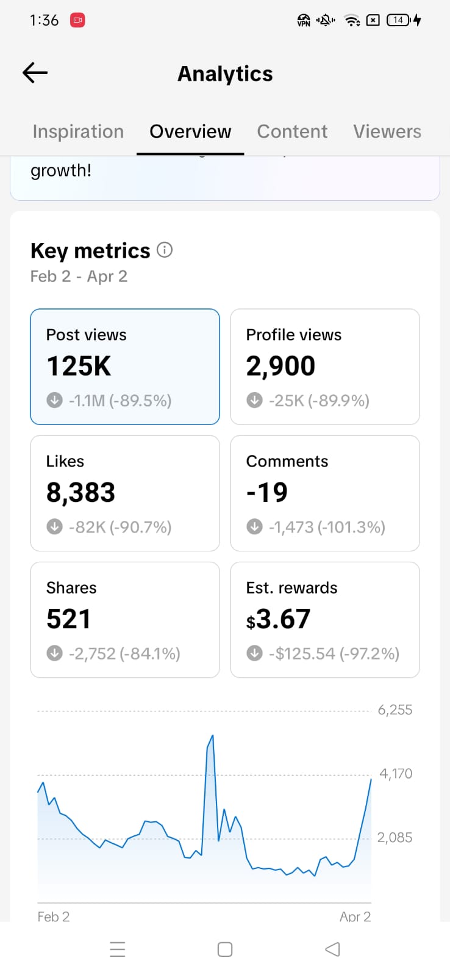Select the Post views metric card

125,366
